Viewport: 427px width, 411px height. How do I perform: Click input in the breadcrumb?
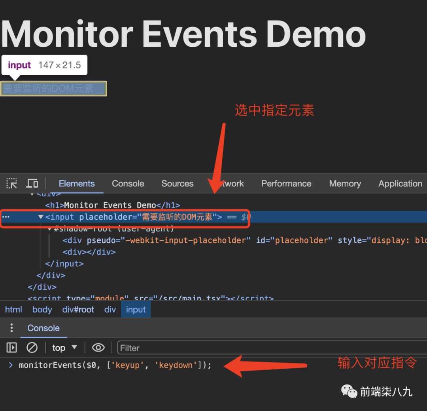tap(136, 310)
